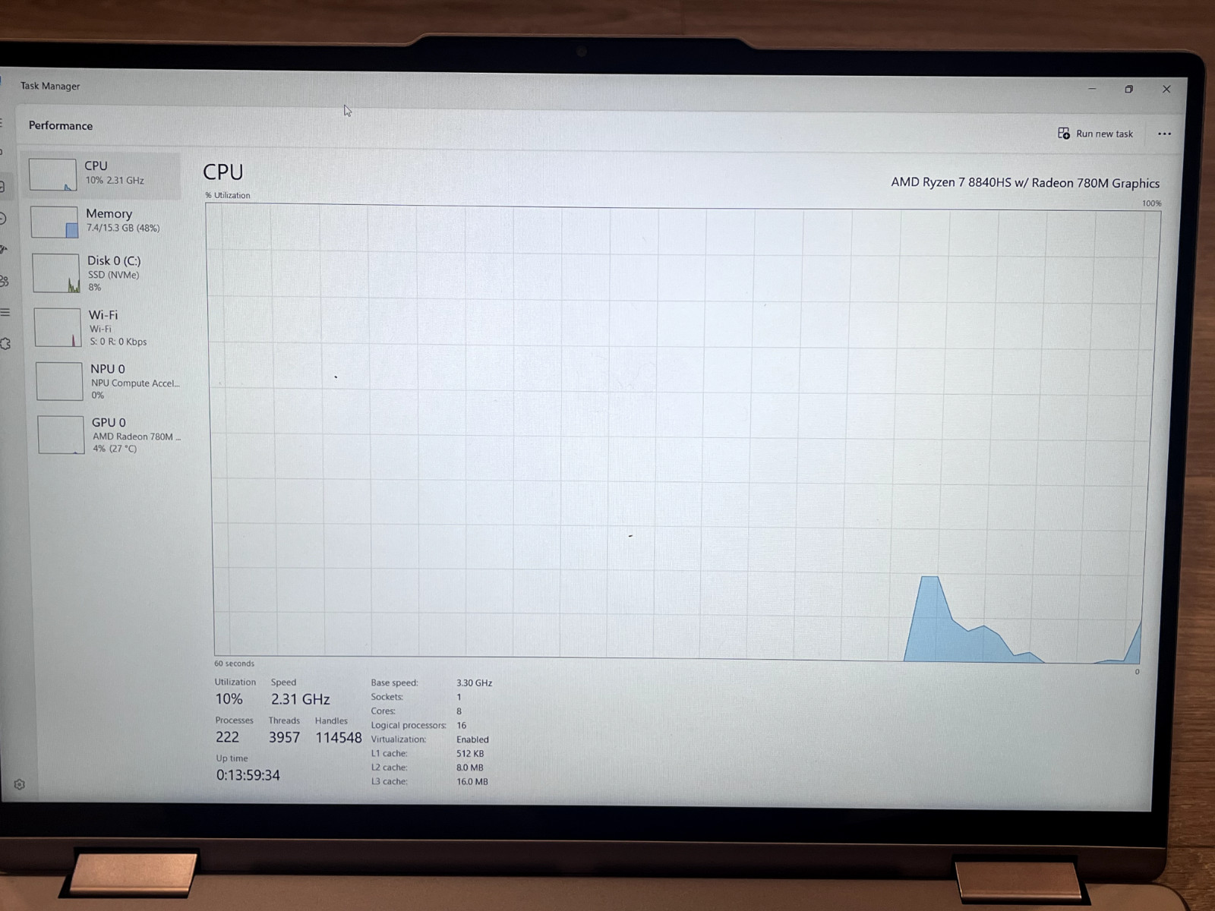Click the Cores value 8
This screenshot has width=1215, height=911.
coord(459,711)
